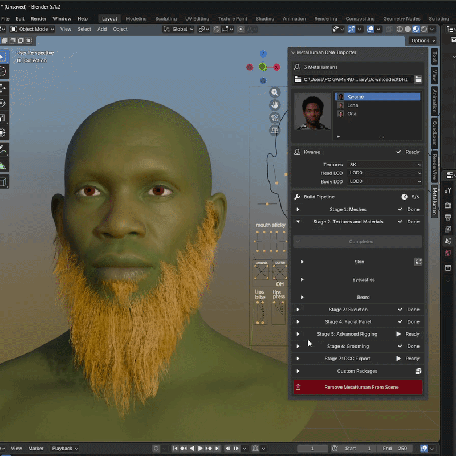This screenshot has height=456, width=456.
Task: Open the Head LOD dropdown
Action: pyautogui.click(x=384, y=173)
